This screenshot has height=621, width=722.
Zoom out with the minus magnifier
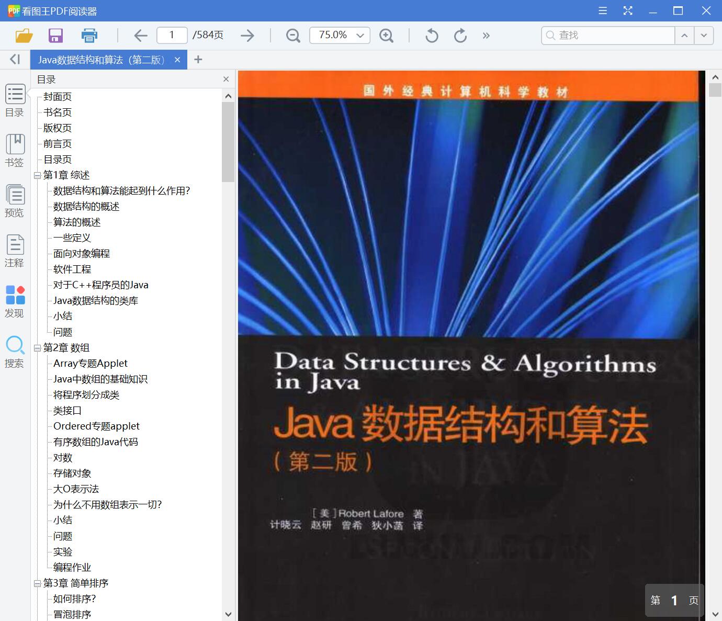(x=293, y=36)
